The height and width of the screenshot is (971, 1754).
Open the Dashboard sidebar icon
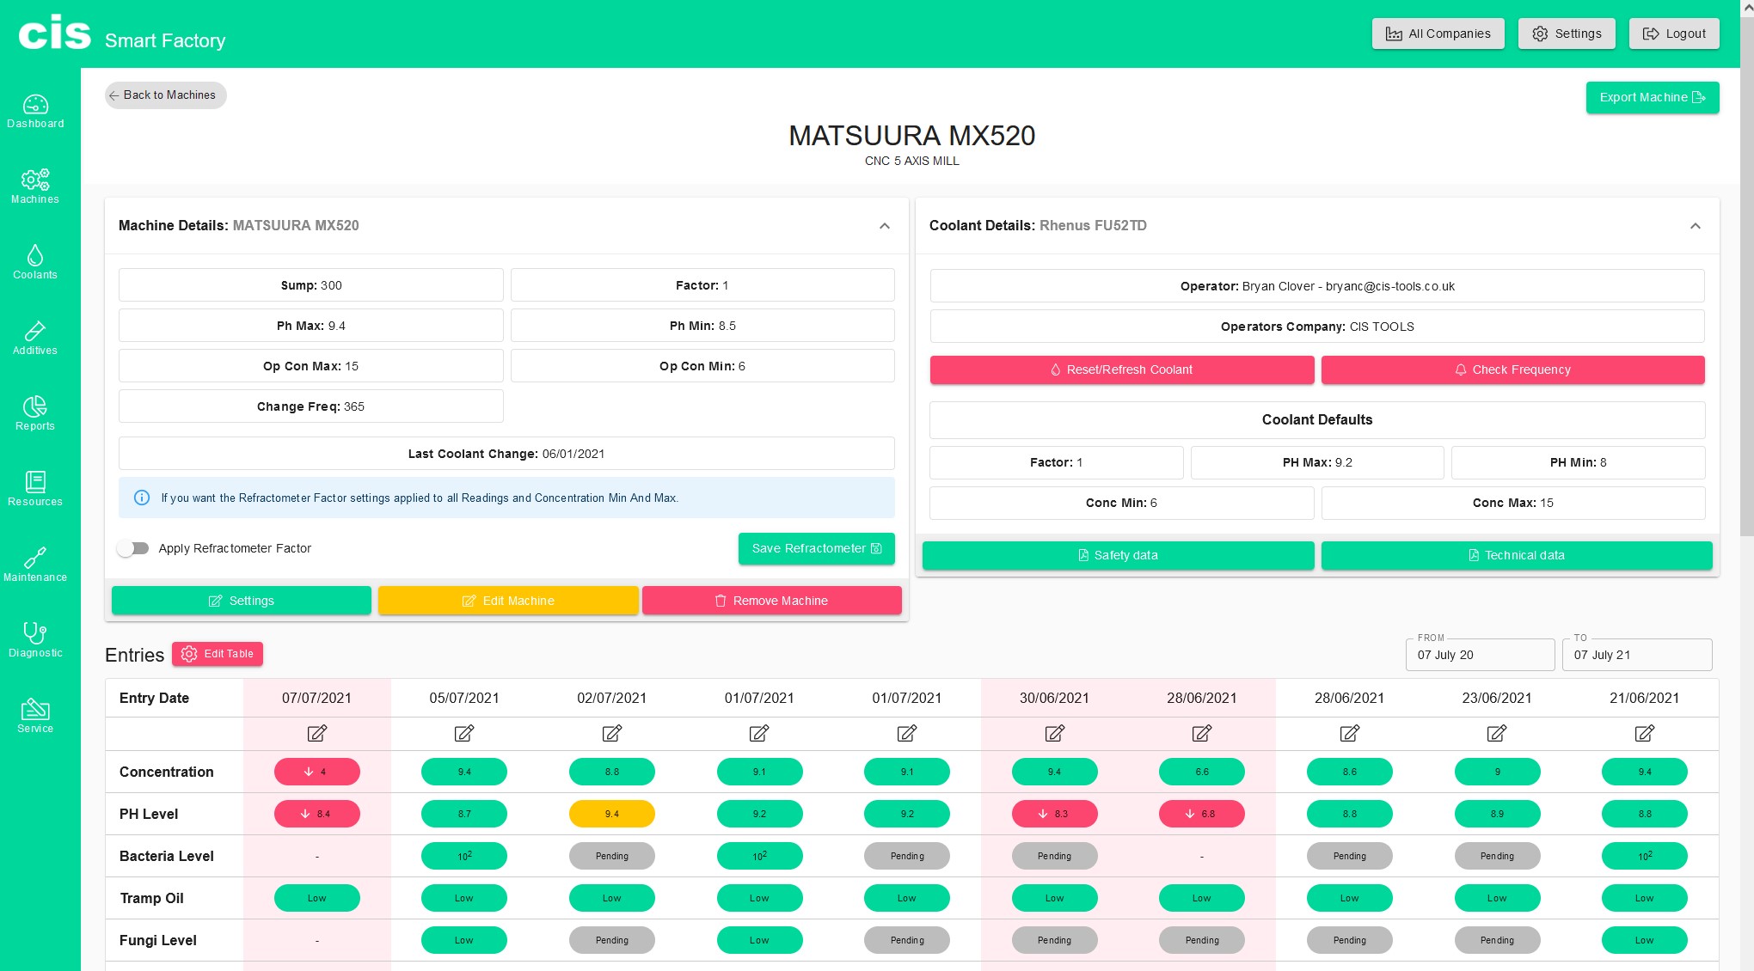[35, 105]
